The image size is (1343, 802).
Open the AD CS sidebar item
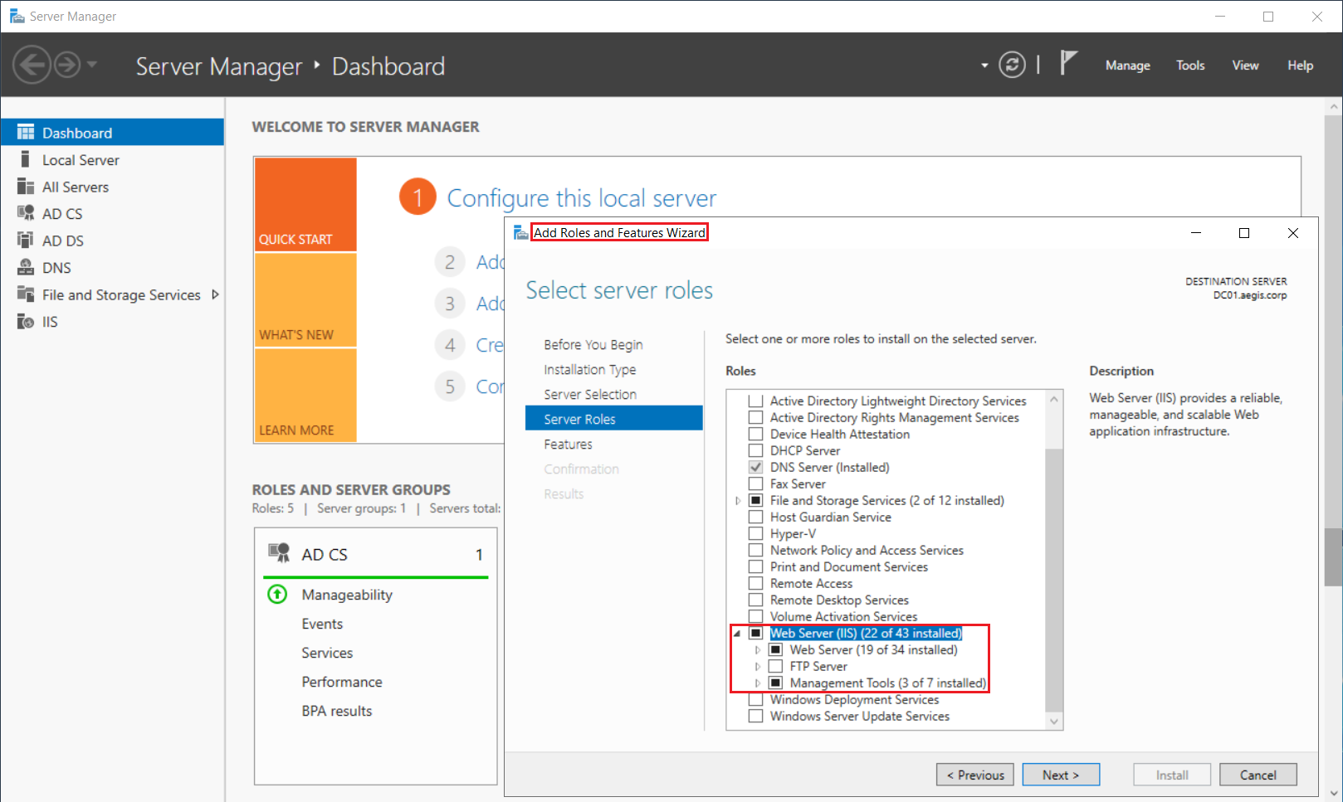(61, 213)
